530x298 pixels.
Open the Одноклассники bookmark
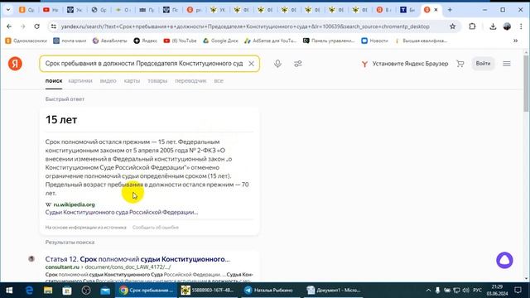[26, 41]
